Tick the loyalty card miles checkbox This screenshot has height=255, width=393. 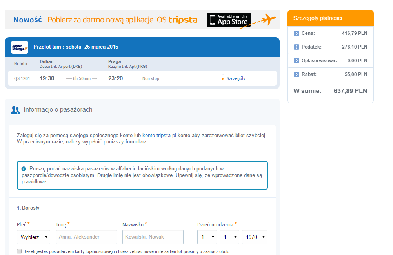click(19, 251)
